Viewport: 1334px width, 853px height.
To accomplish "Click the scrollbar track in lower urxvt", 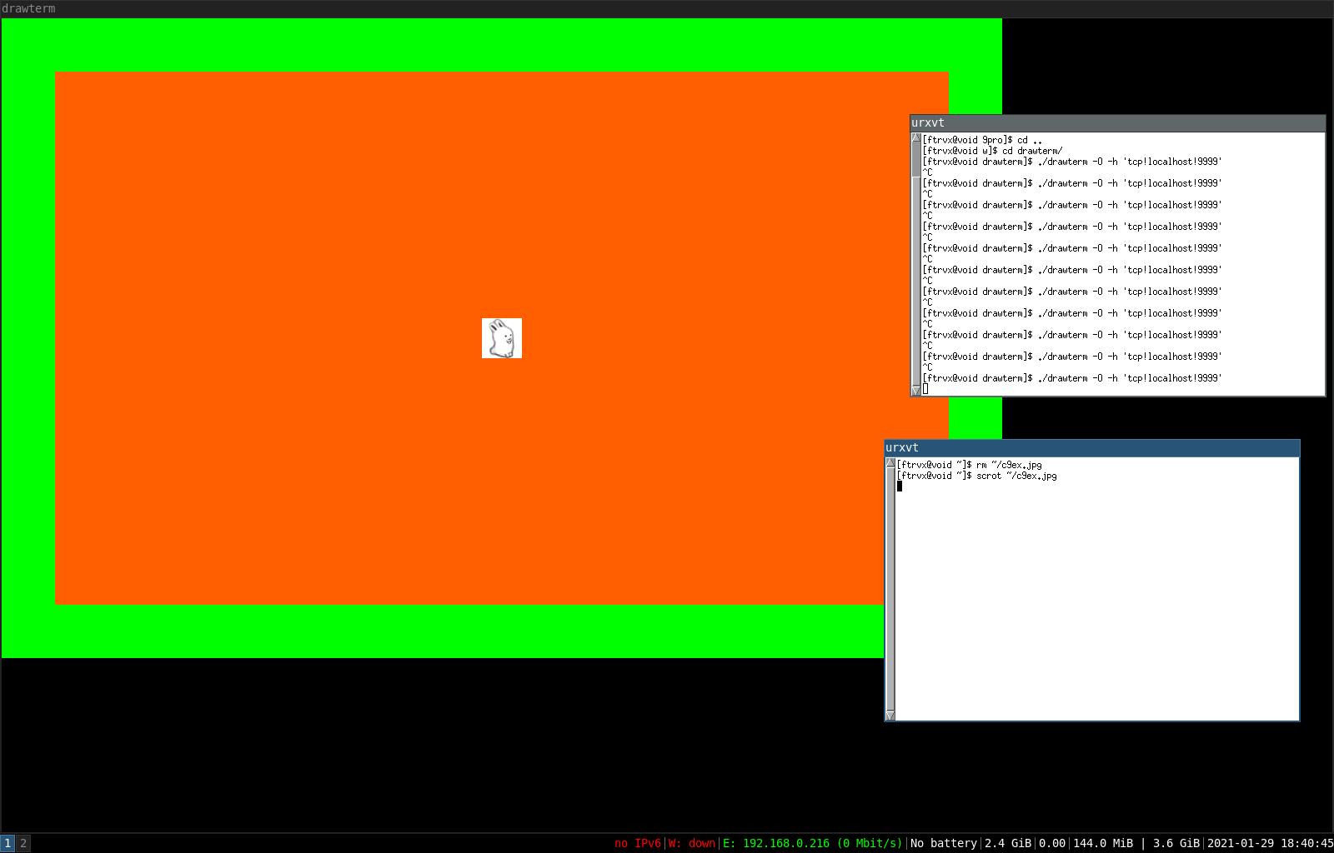I will point(890,589).
